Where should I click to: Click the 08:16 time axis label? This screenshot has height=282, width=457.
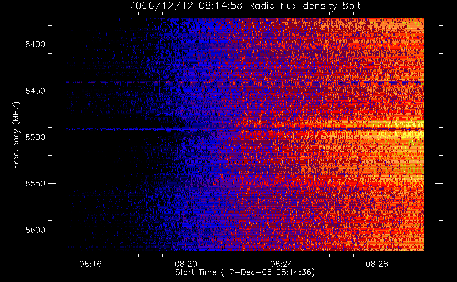click(x=90, y=264)
